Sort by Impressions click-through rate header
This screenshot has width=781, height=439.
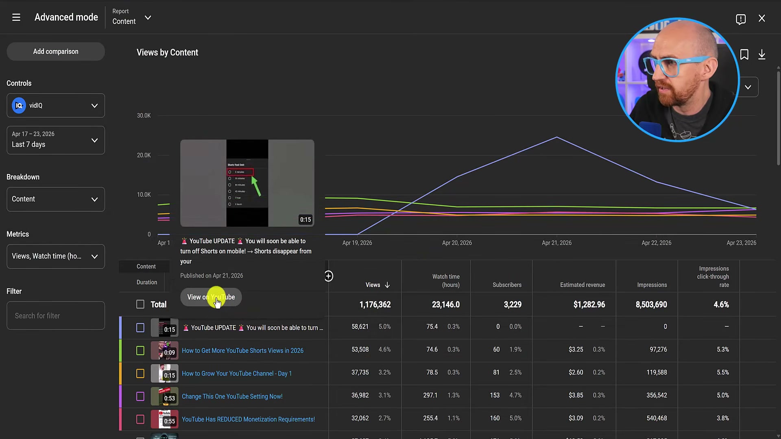click(713, 277)
